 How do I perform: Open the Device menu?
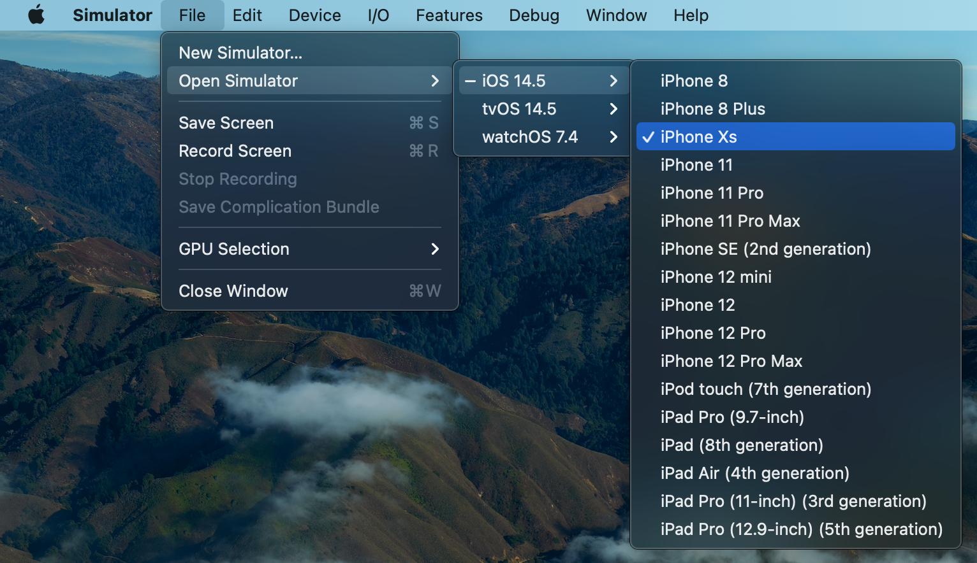[314, 15]
